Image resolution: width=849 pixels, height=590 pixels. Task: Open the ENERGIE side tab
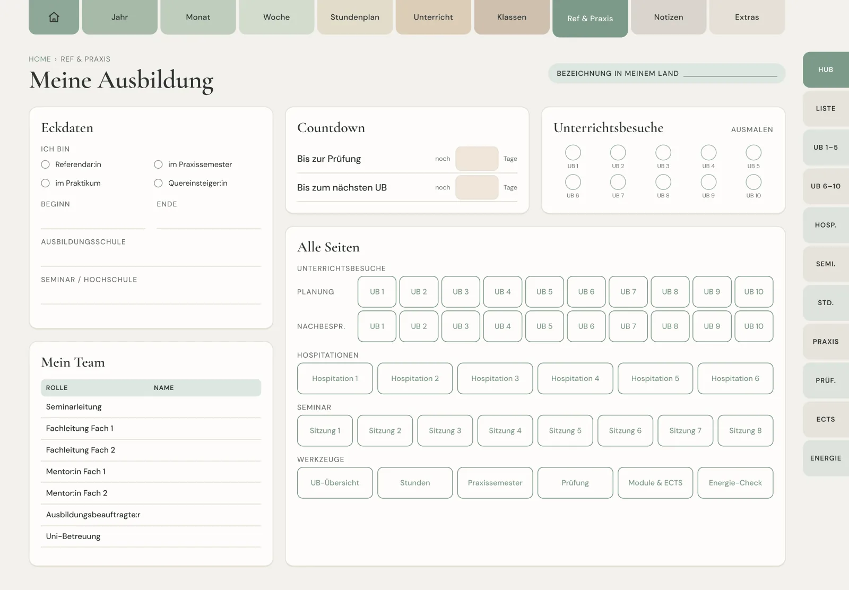[826, 458]
